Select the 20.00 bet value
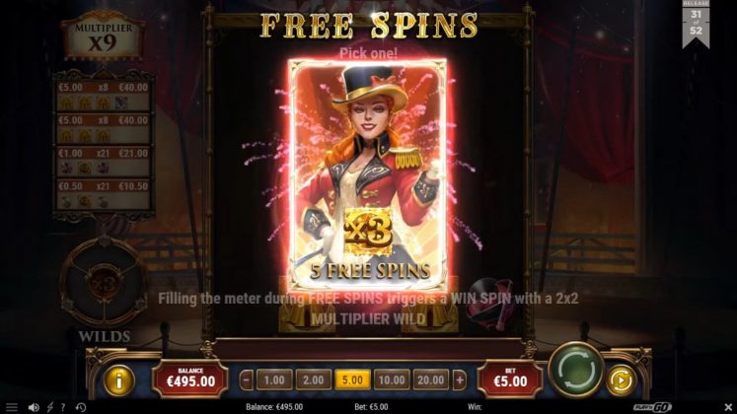Viewport: 737px width, 414px height. (430, 379)
